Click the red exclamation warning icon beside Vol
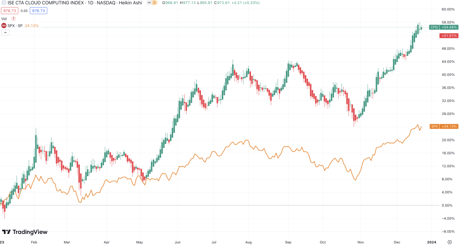 coord(13,19)
